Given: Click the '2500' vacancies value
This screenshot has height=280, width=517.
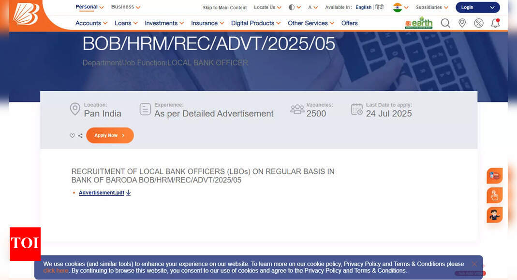Looking at the screenshot, I should 316,113.
